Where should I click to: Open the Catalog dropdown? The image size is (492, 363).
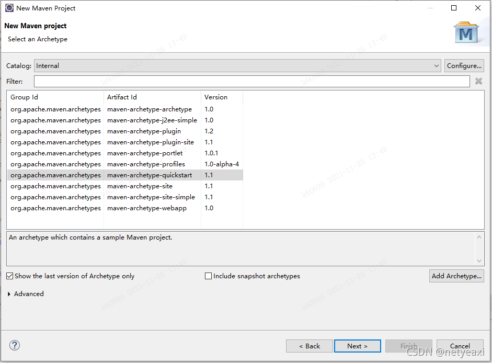237,65
